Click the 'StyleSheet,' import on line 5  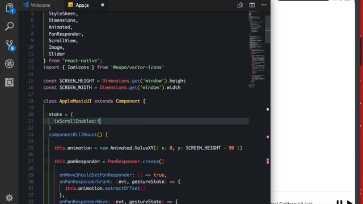63,14
